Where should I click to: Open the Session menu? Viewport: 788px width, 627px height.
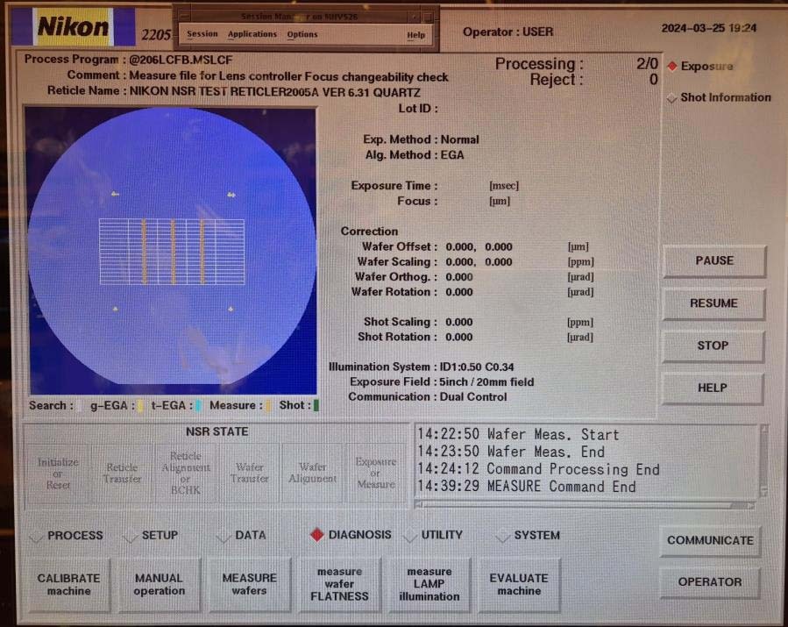[202, 33]
